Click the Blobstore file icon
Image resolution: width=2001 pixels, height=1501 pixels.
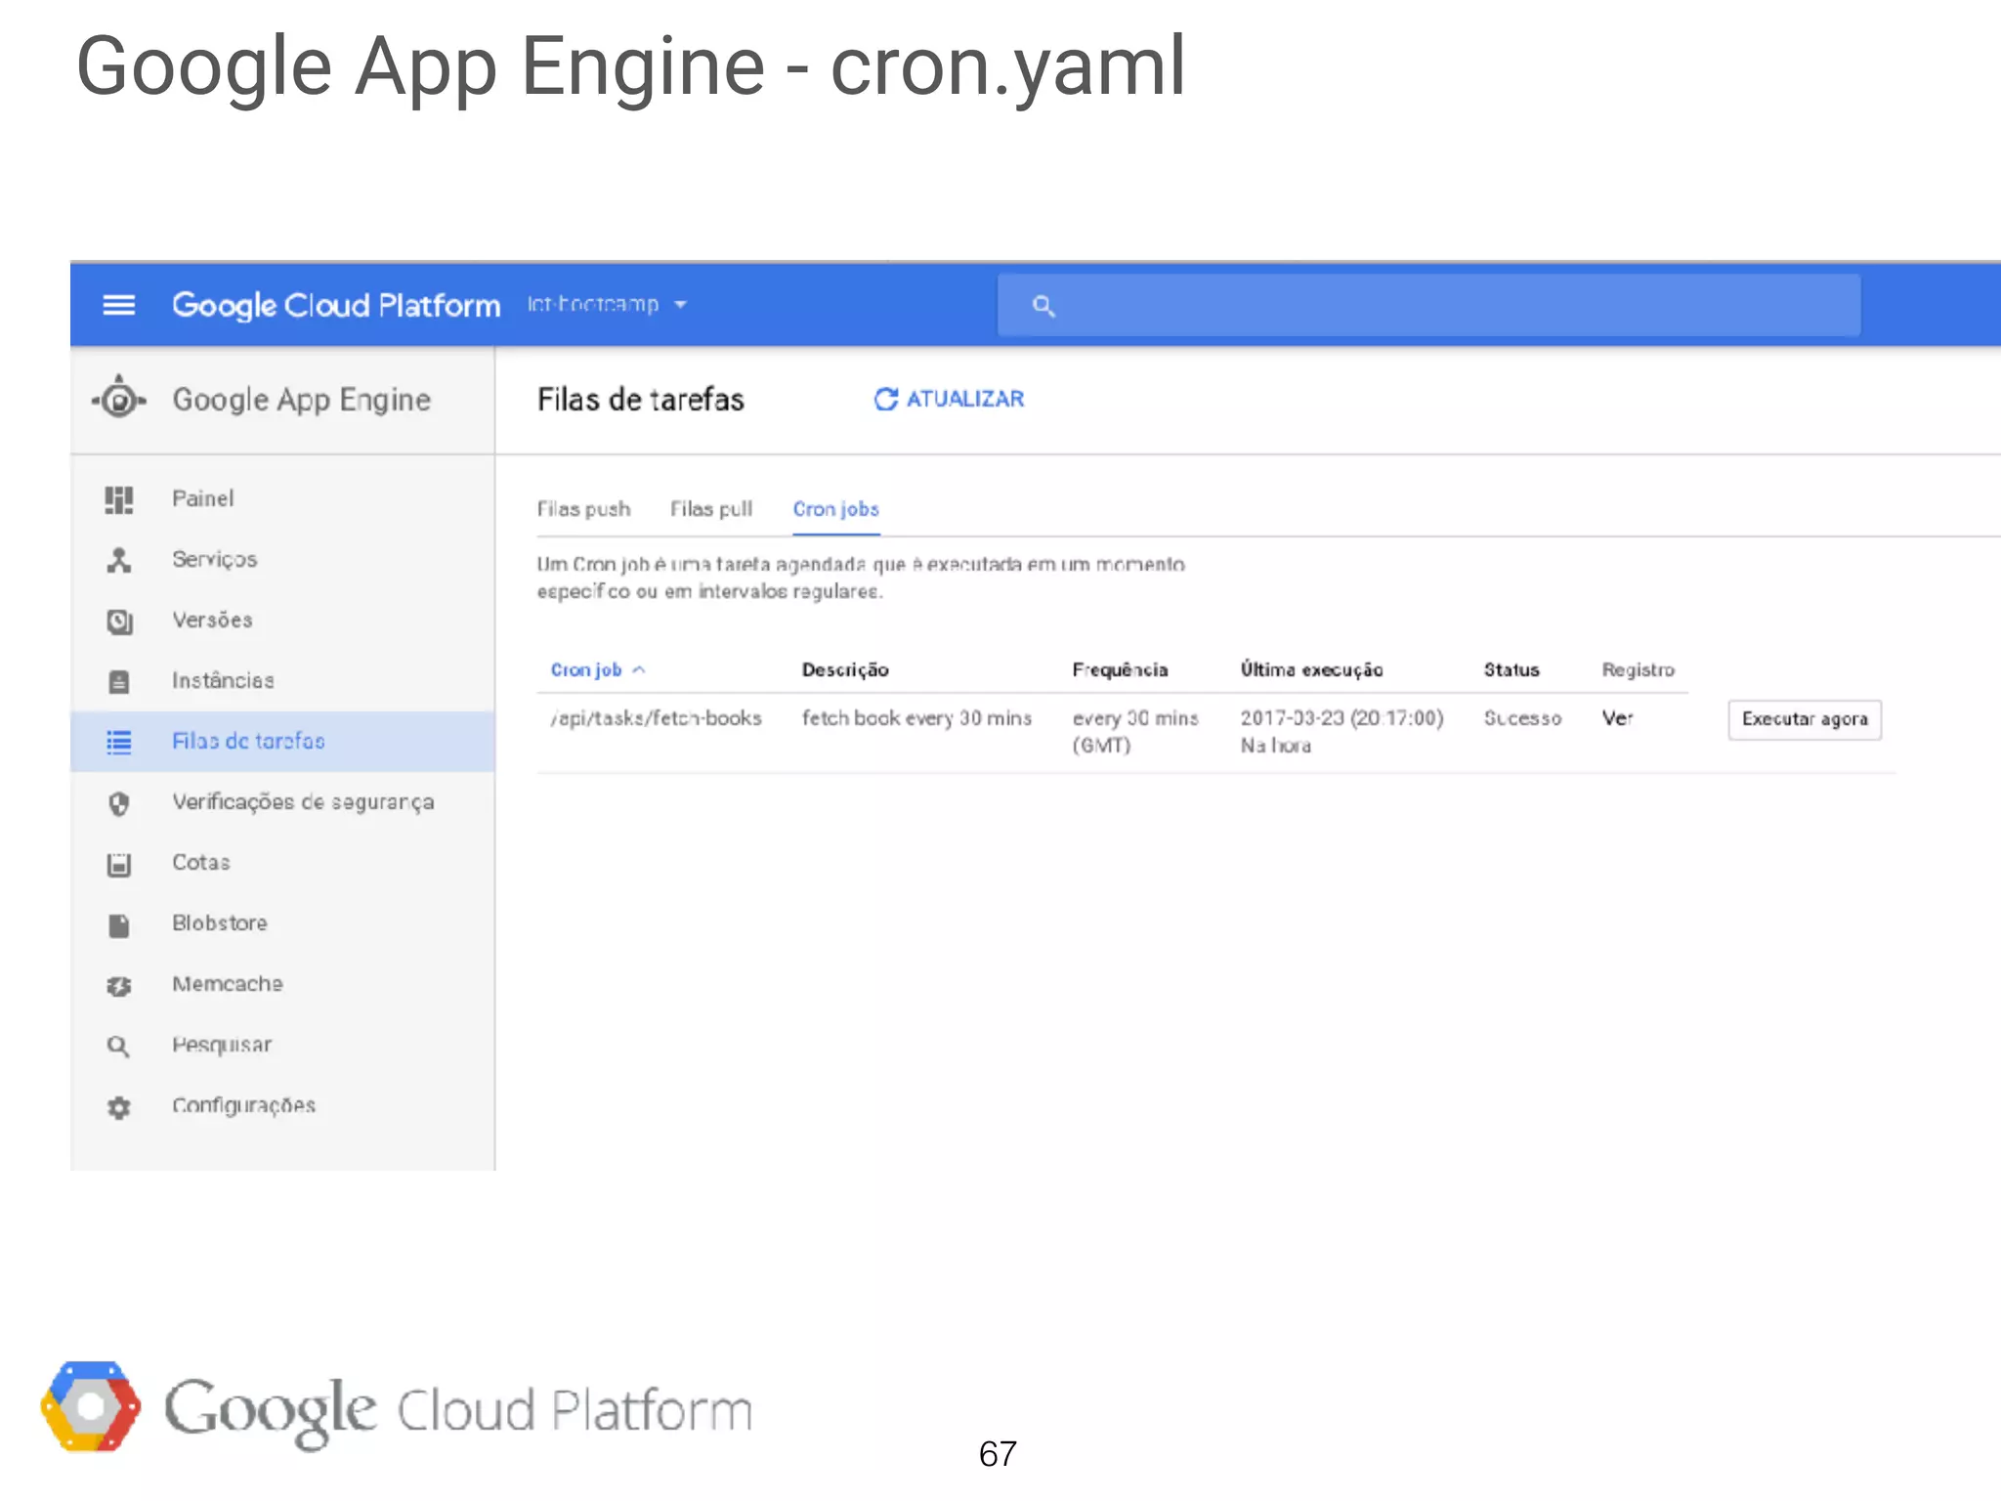pyautogui.click(x=119, y=925)
